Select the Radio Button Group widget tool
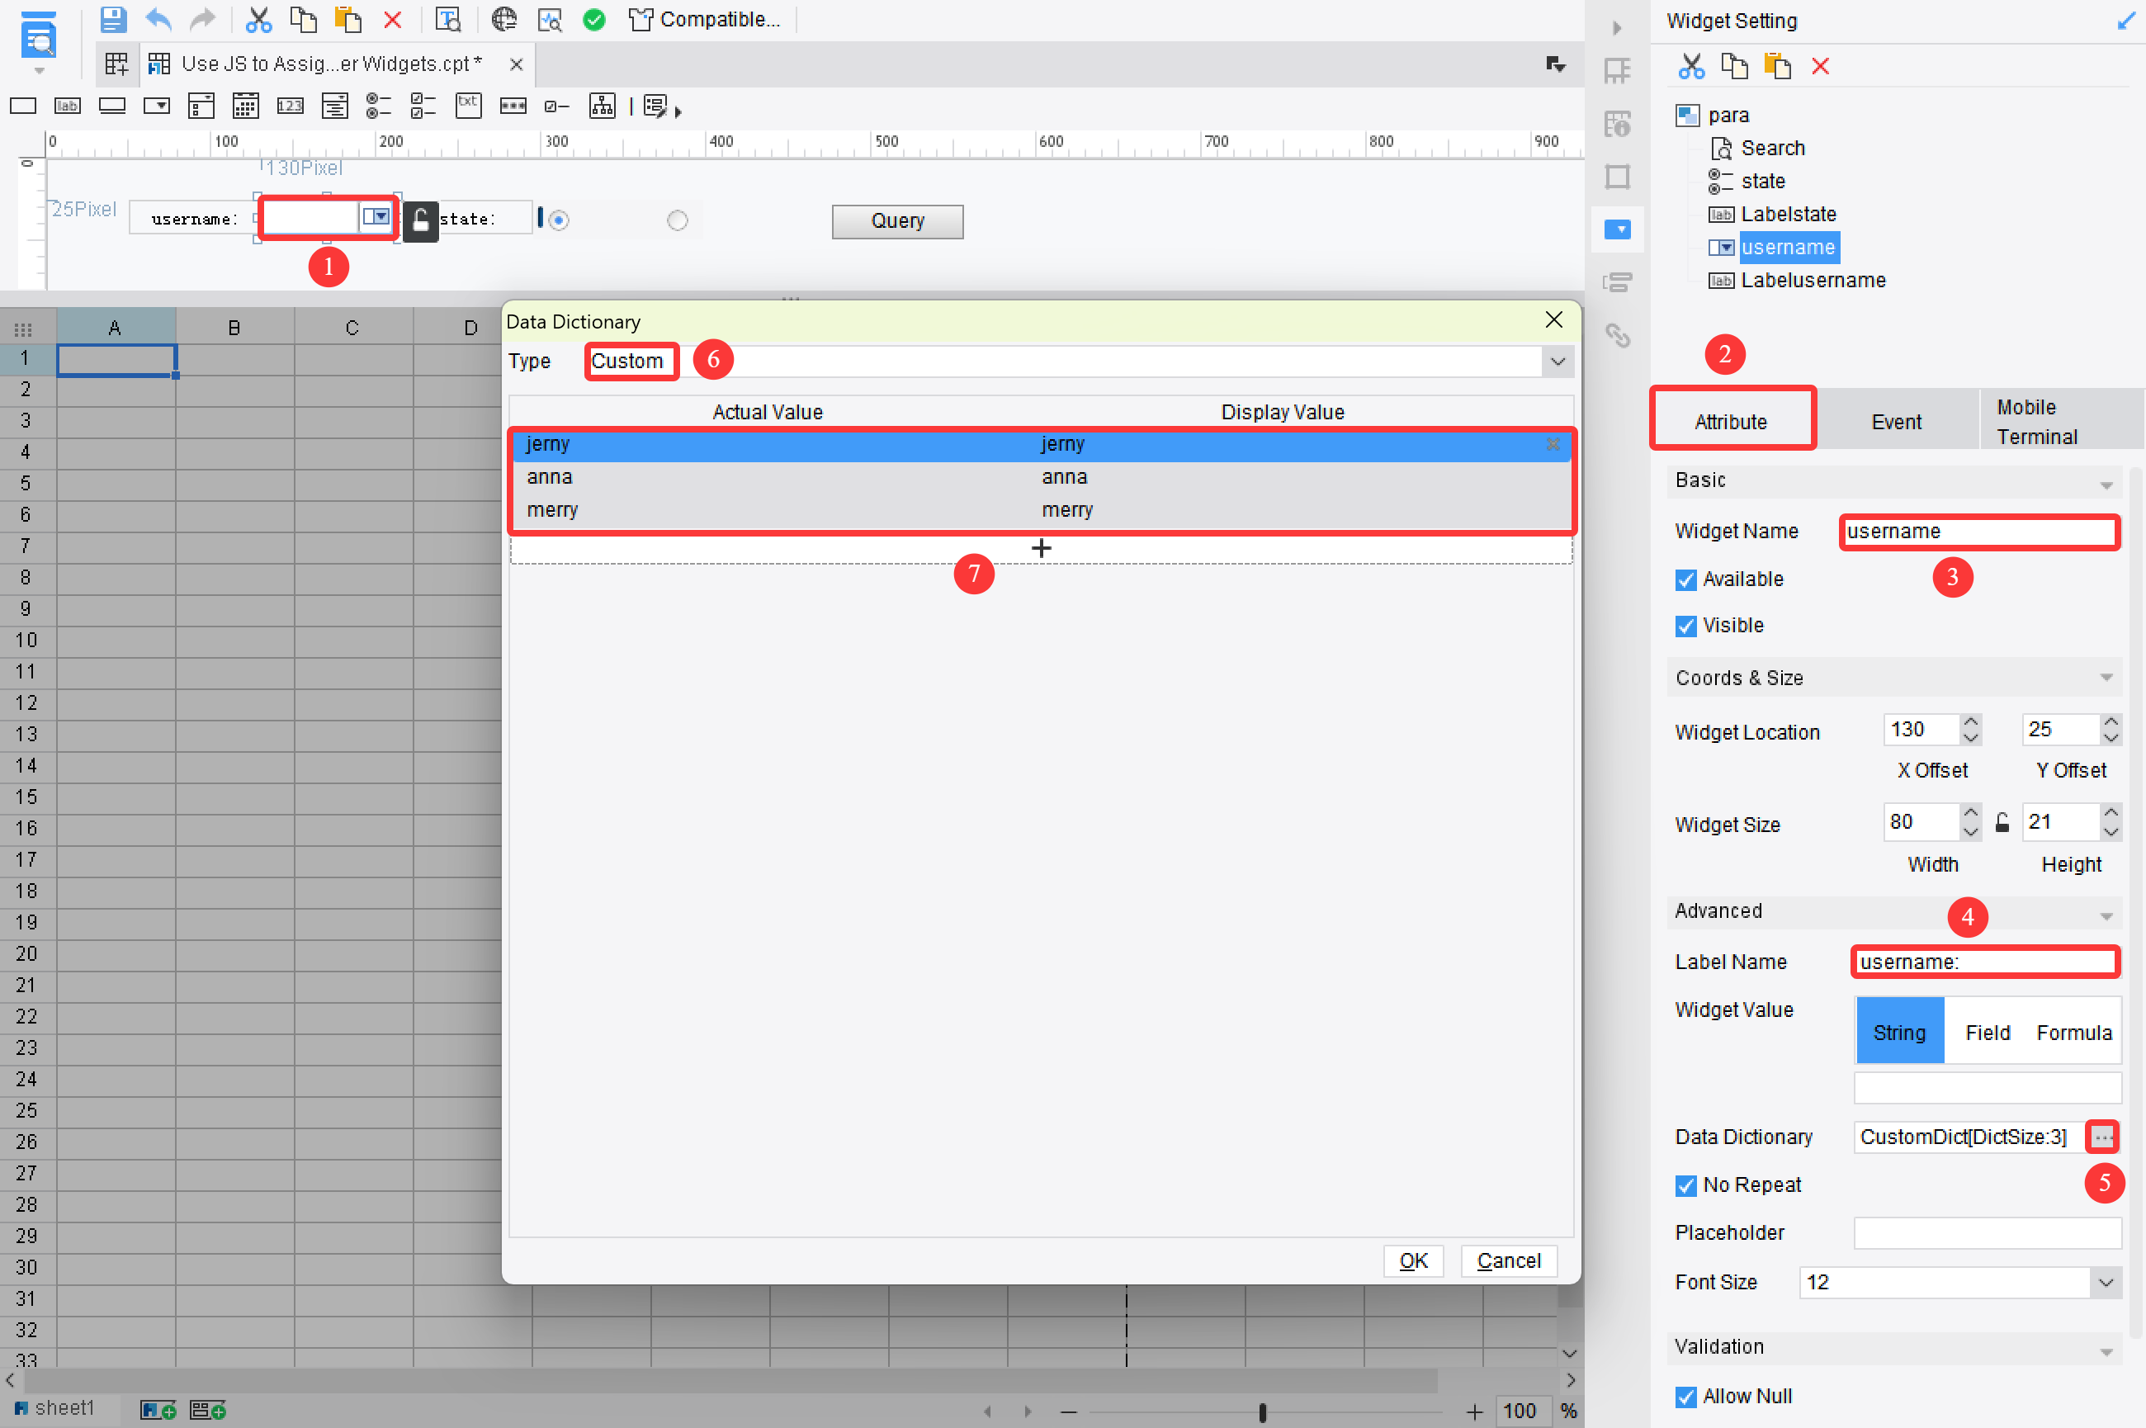This screenshot has height=1428, width=2146. 379,106
